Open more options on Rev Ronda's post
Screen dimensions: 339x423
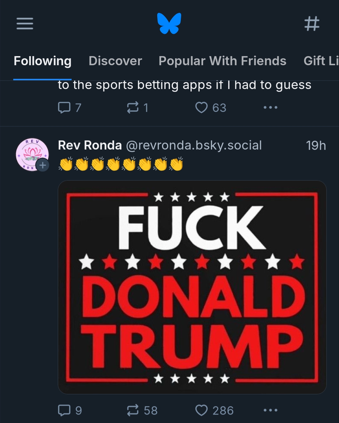tap(270, 410)
